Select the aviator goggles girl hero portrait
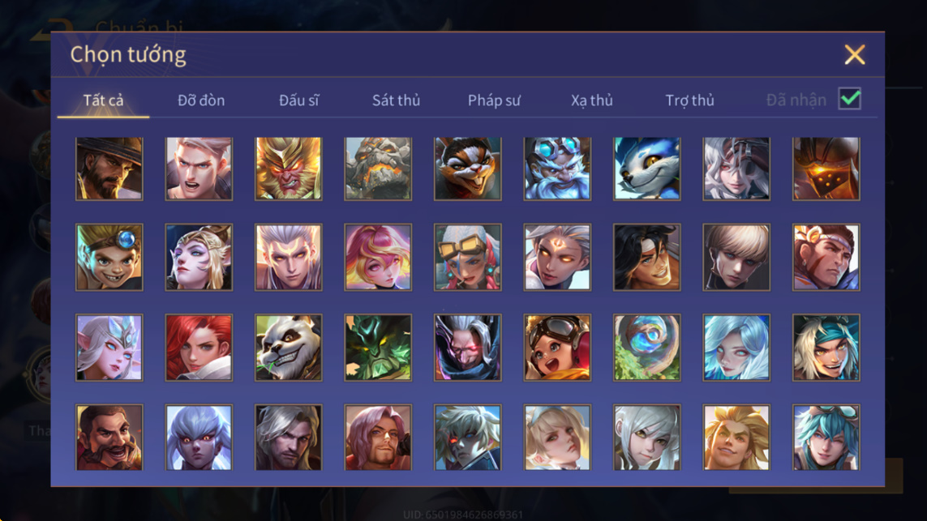The height and width of the screenshot is (521, 927). click(557, 348)
